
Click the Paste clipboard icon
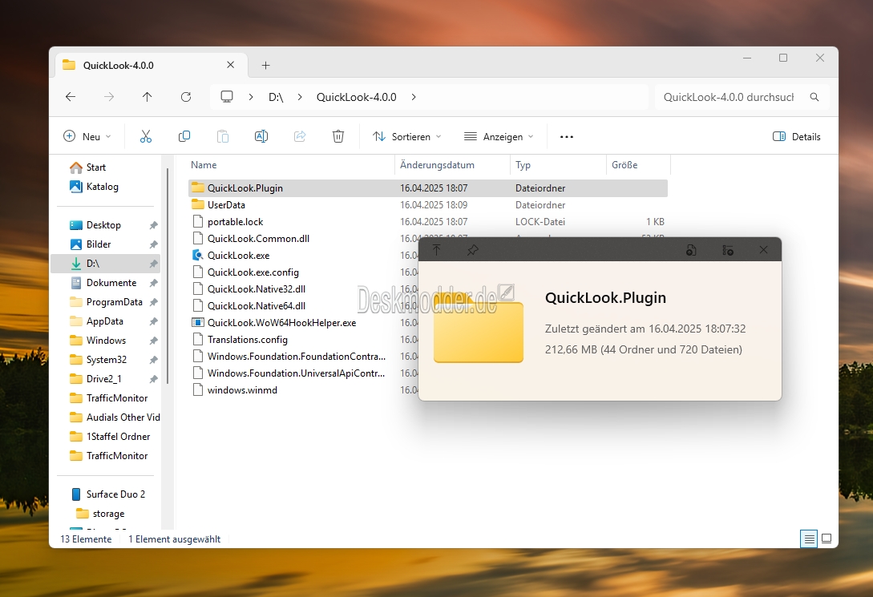(x=223, y=136)
